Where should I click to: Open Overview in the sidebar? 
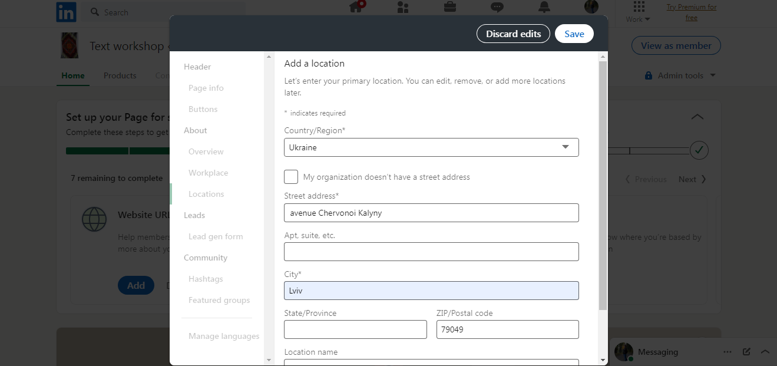[206, 151]
